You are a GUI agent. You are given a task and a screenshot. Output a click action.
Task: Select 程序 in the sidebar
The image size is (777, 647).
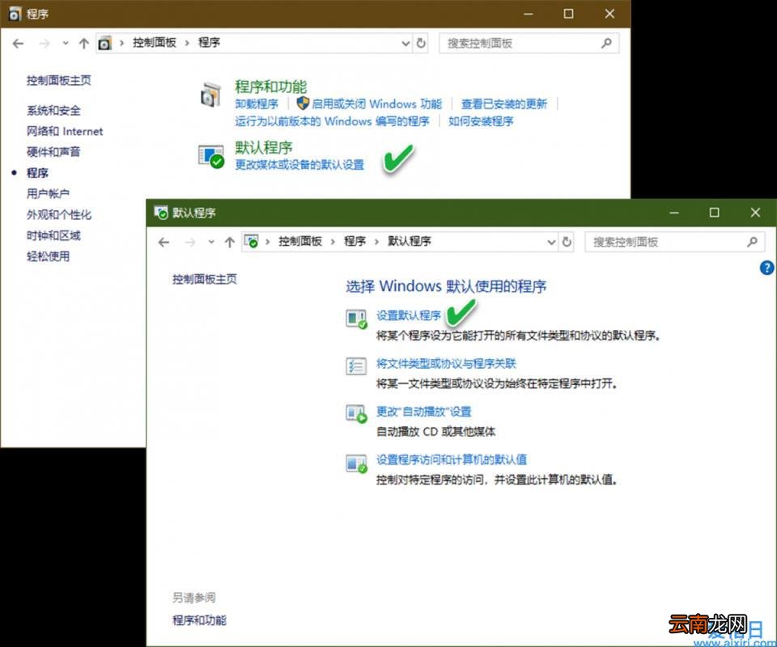point(38,173)
